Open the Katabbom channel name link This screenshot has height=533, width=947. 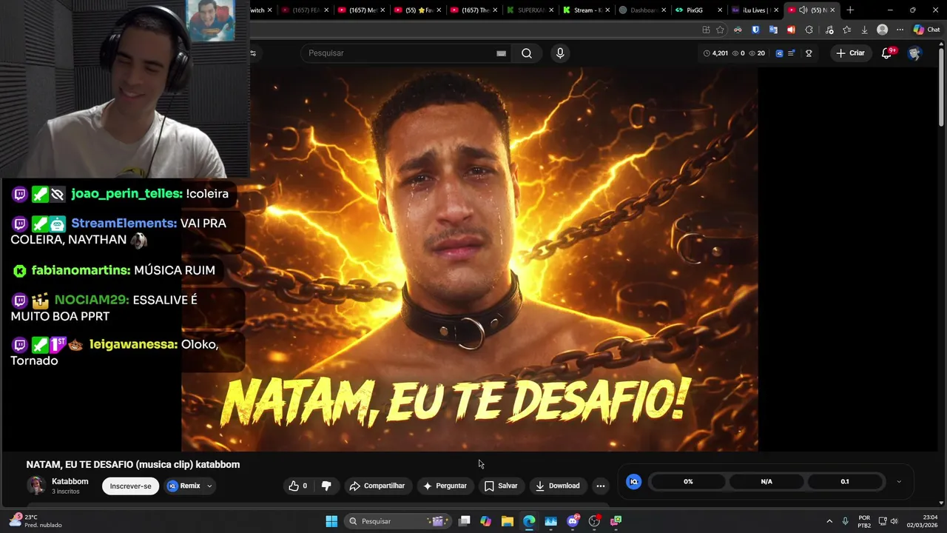pyautogui.click(x=70, y=481)
